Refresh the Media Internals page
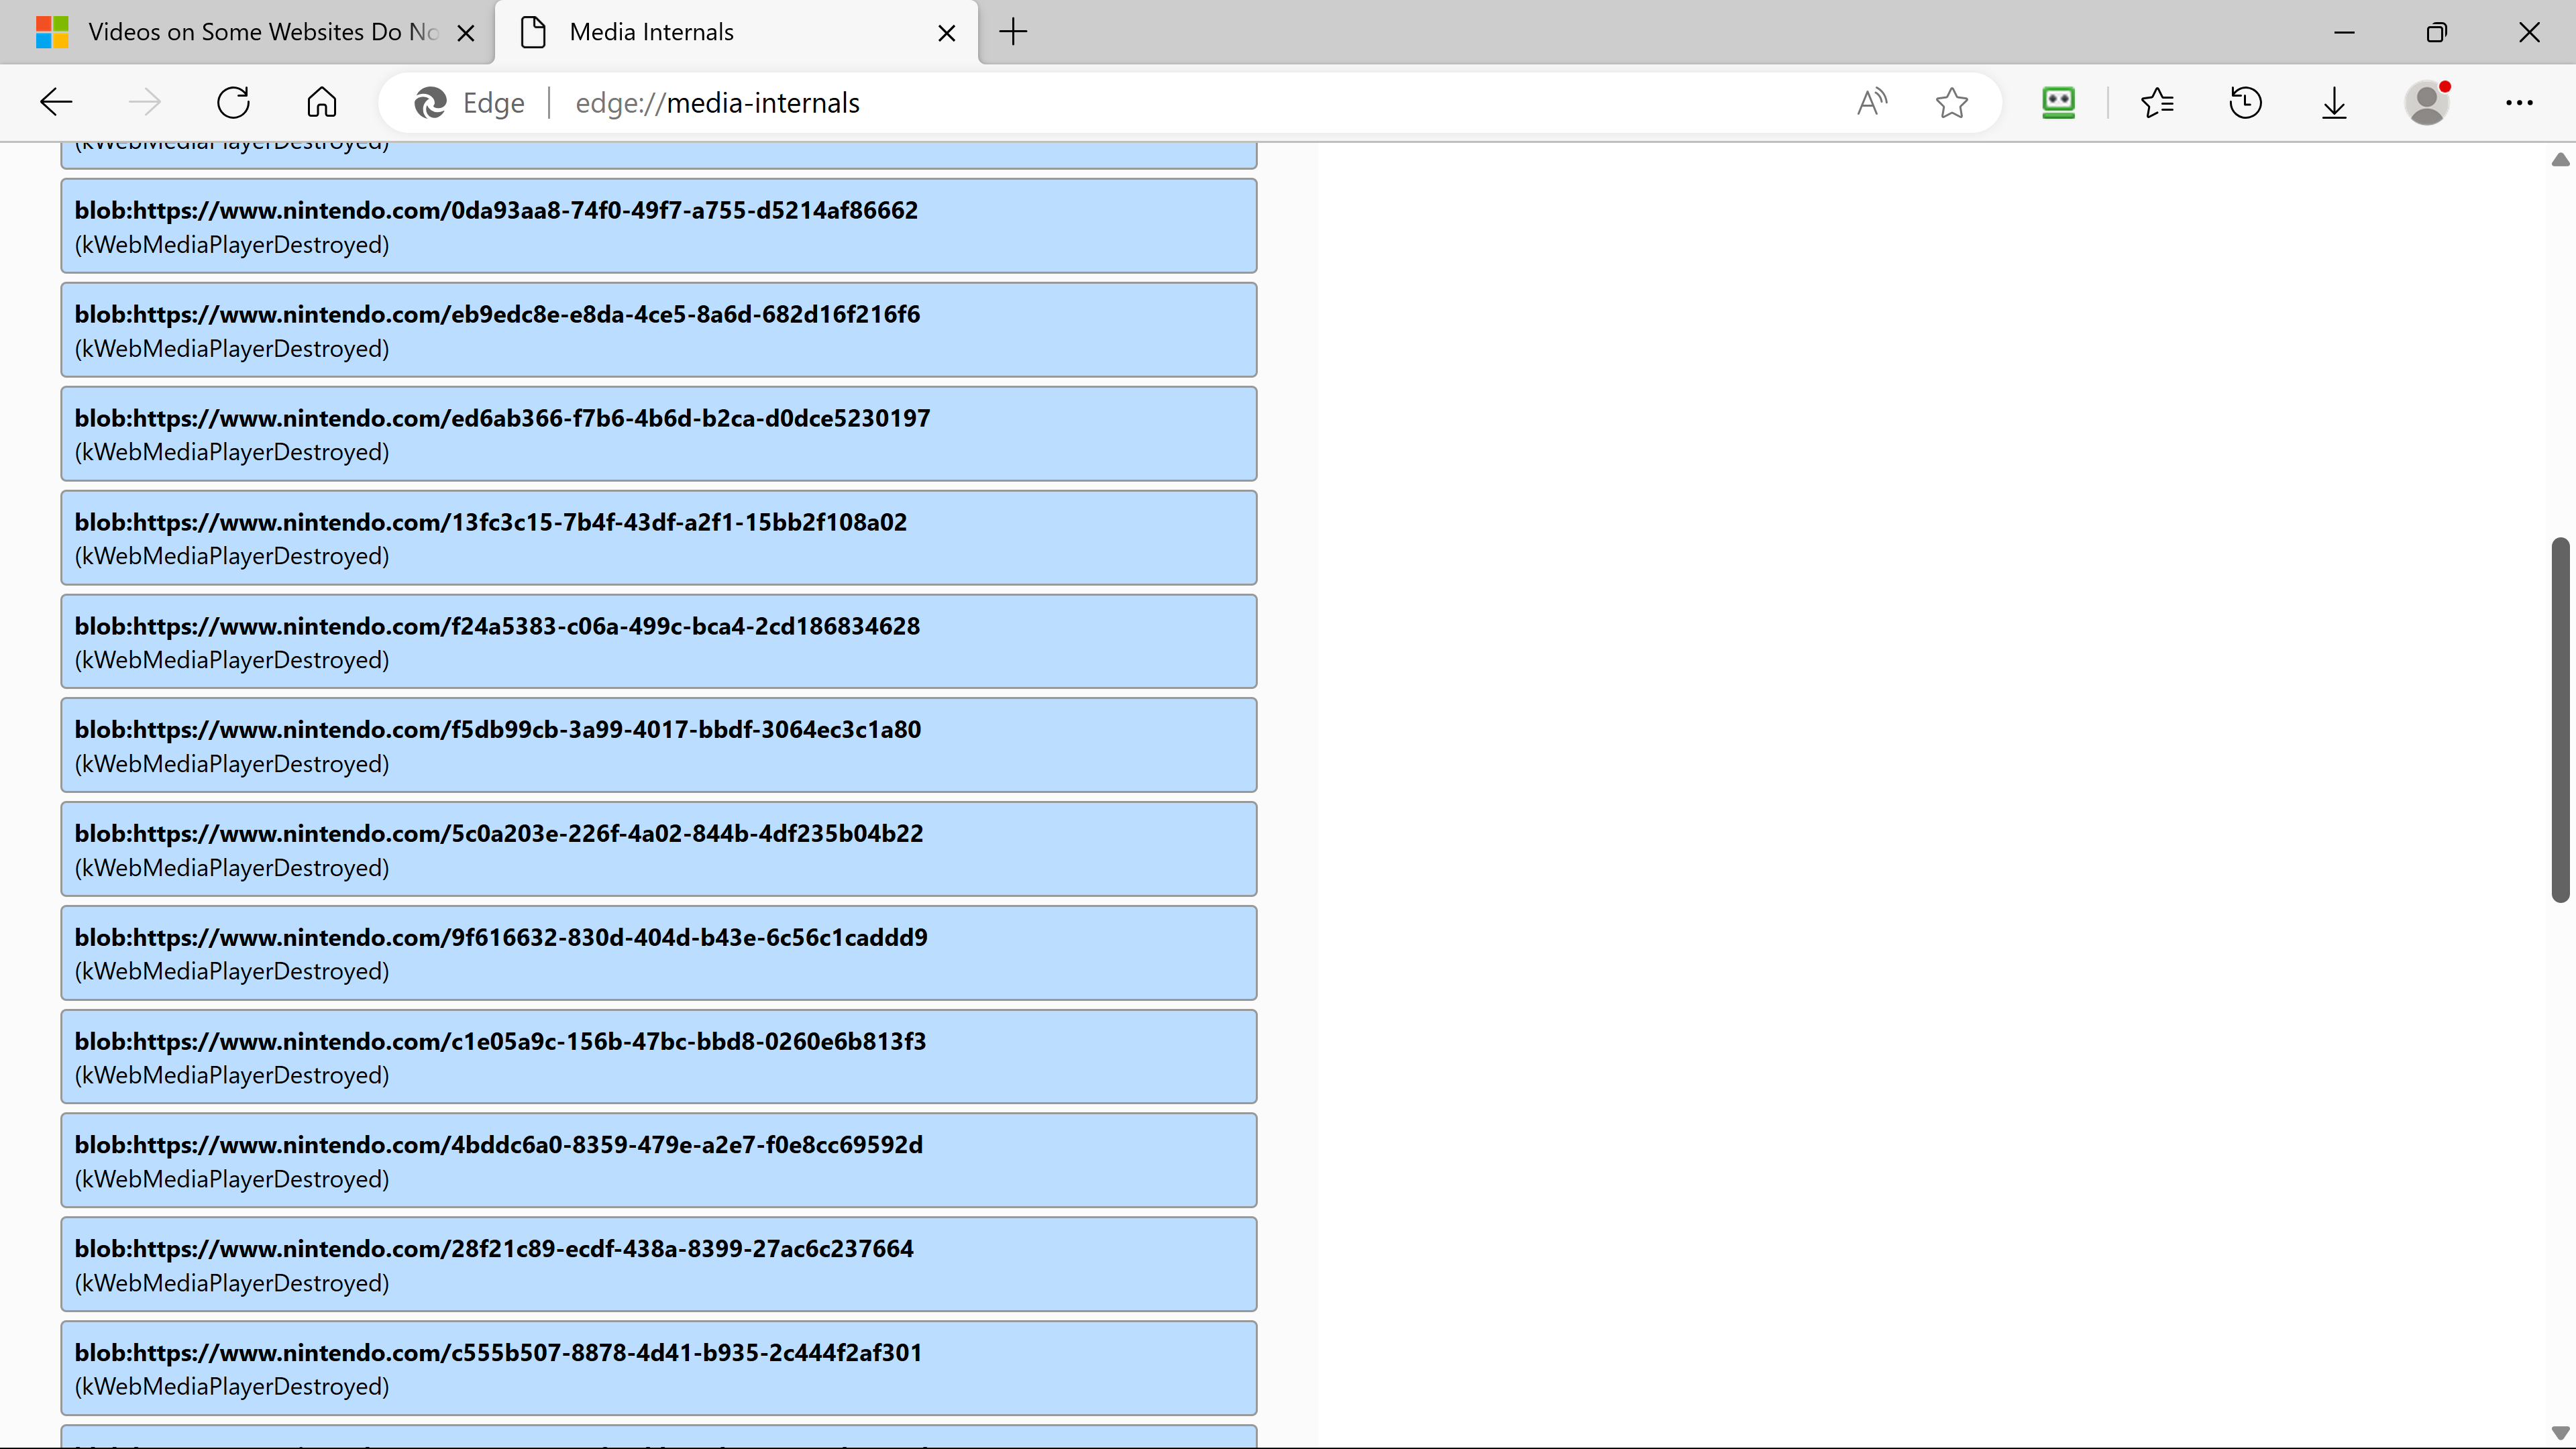The height and width of the screenshot is (1449, 2576). [x=233, y=102]
